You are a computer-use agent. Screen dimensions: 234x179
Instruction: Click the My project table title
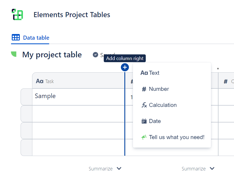click(x=52, y=55)
